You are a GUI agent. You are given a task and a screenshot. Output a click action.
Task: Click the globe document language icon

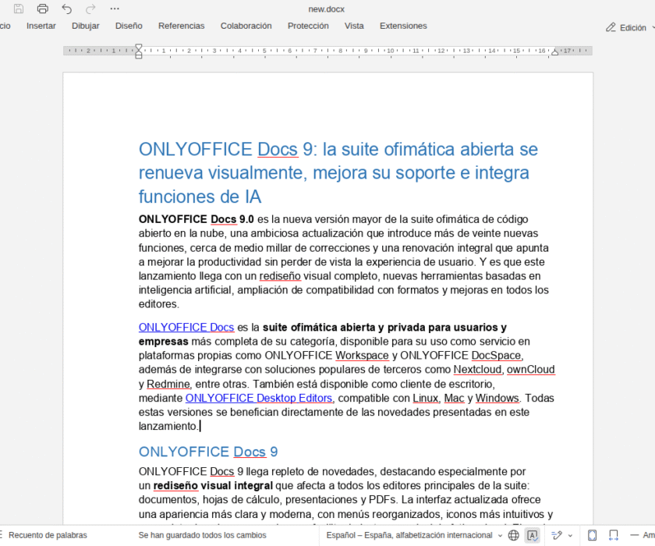click(x=514, y=535)
